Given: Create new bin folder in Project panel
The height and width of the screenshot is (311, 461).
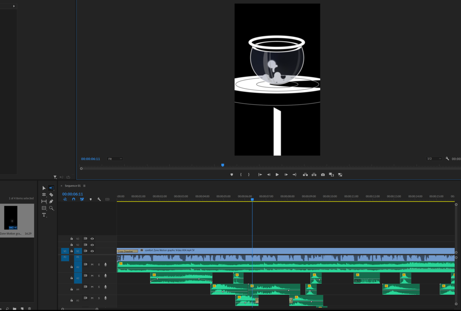Looking at the screenshot, I should 14,308.
